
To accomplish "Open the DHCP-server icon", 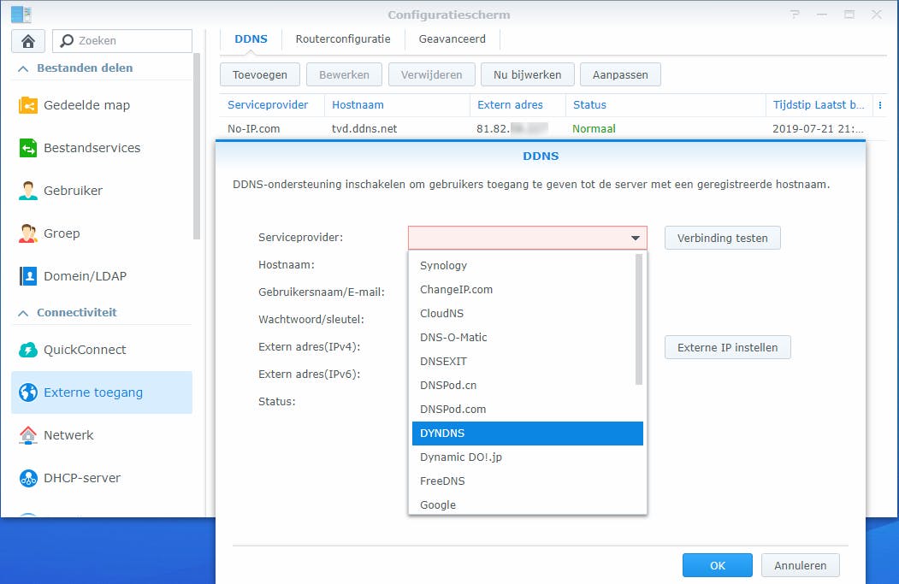I will coord(28,478).
